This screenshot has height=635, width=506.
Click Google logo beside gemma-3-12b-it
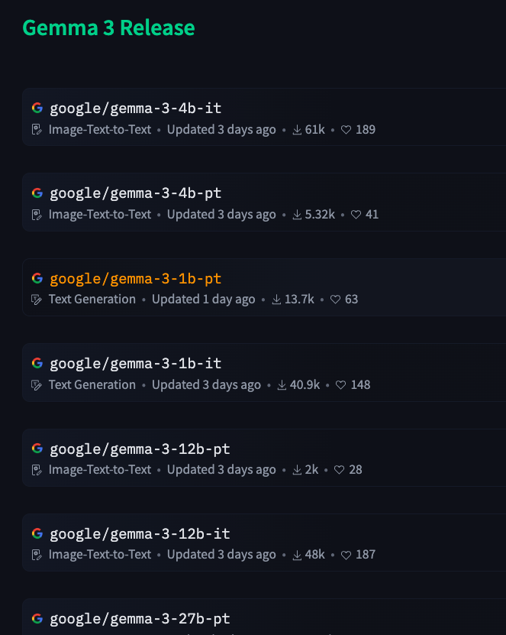pyautogui.click(x=37, y=533)
